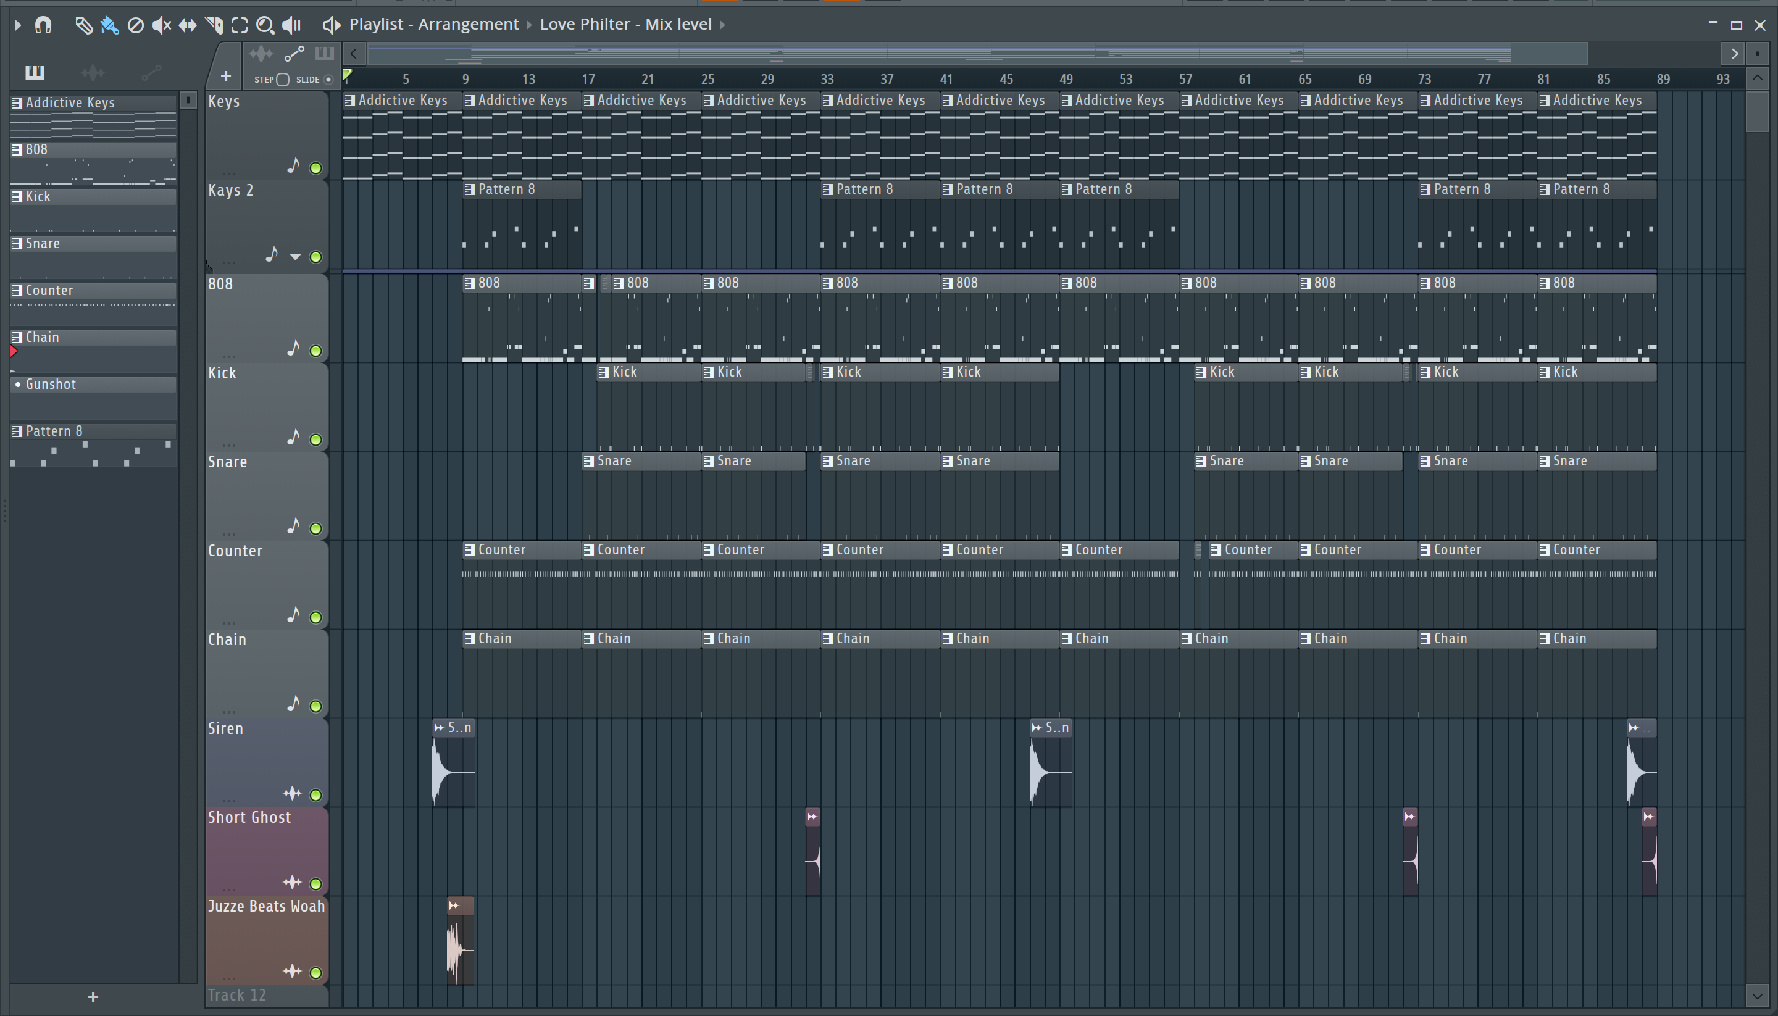
Task: Select the Draw pencil tool
Action: (x=83, y=25)
